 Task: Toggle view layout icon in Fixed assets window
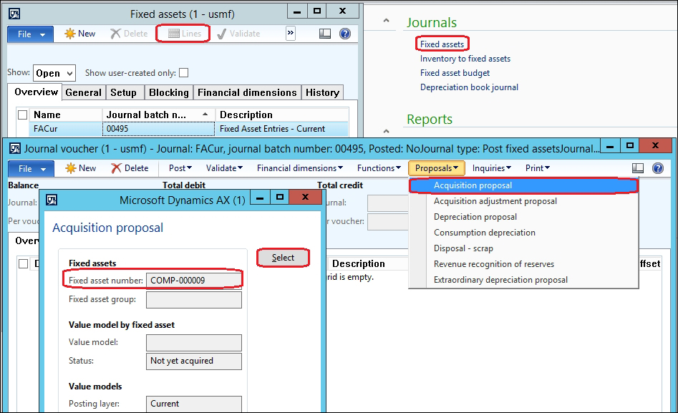click(325, 34)
